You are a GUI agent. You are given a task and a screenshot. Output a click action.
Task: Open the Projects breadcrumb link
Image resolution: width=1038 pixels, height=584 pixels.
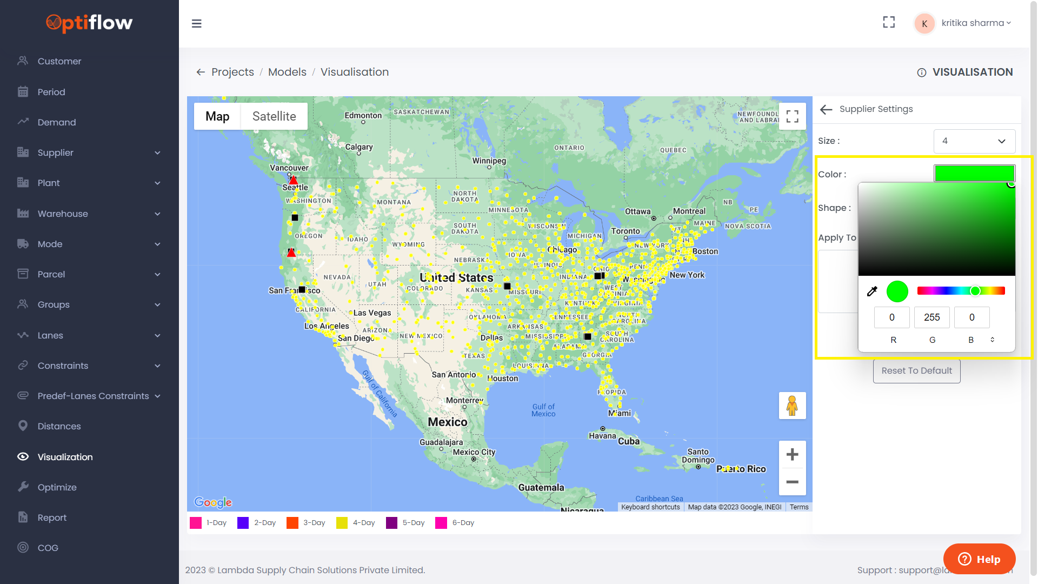232,71
